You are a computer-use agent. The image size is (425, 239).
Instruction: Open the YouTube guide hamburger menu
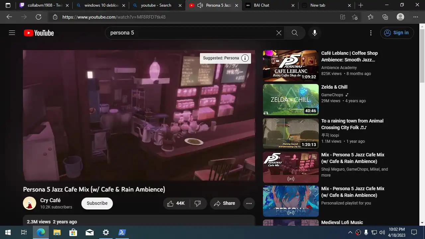tap(12, 33)
